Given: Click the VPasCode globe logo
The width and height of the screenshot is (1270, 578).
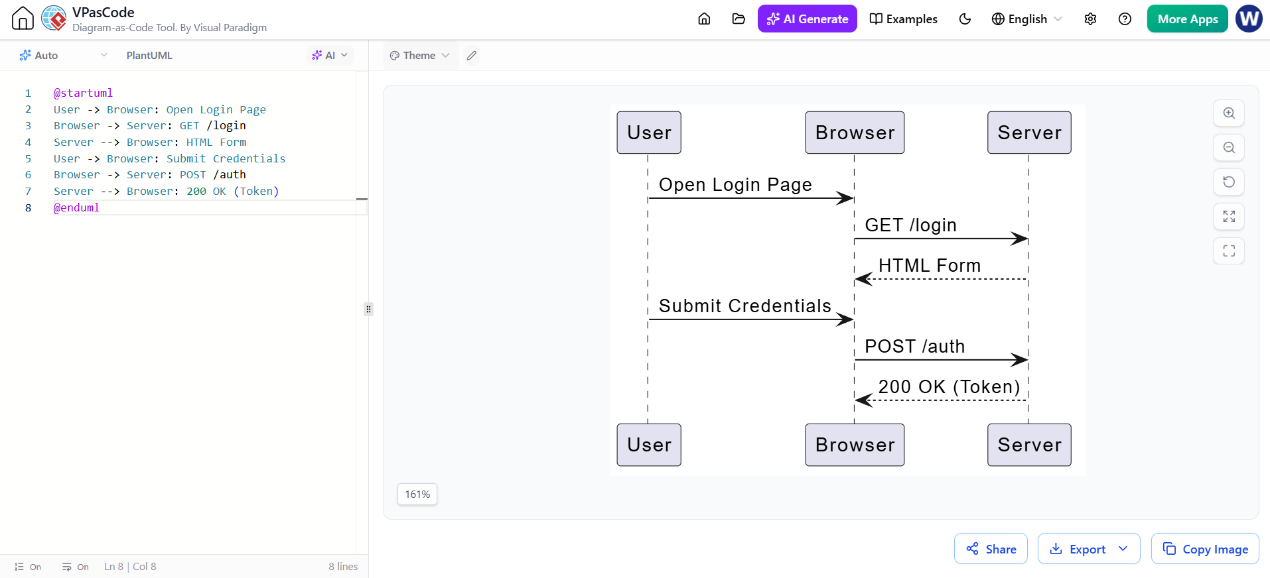Looking at the screenshot, I should point(54,19).
